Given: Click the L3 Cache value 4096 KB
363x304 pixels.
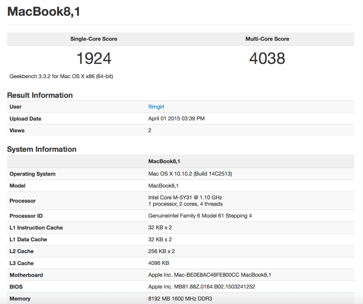Looking at the screenshot, I should [x=159, y=263].
